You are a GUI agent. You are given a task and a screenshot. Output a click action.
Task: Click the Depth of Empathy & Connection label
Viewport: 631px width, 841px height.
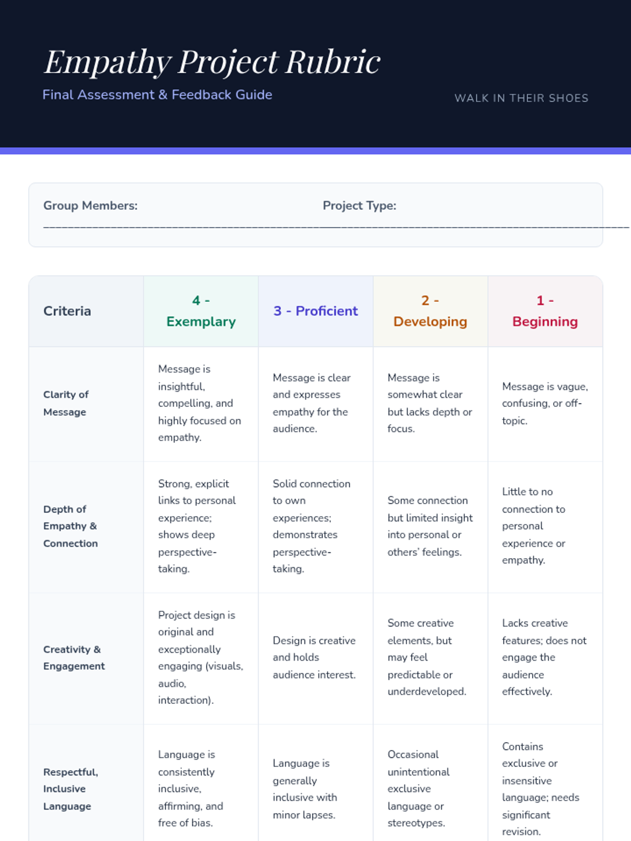tap(70, 526)
